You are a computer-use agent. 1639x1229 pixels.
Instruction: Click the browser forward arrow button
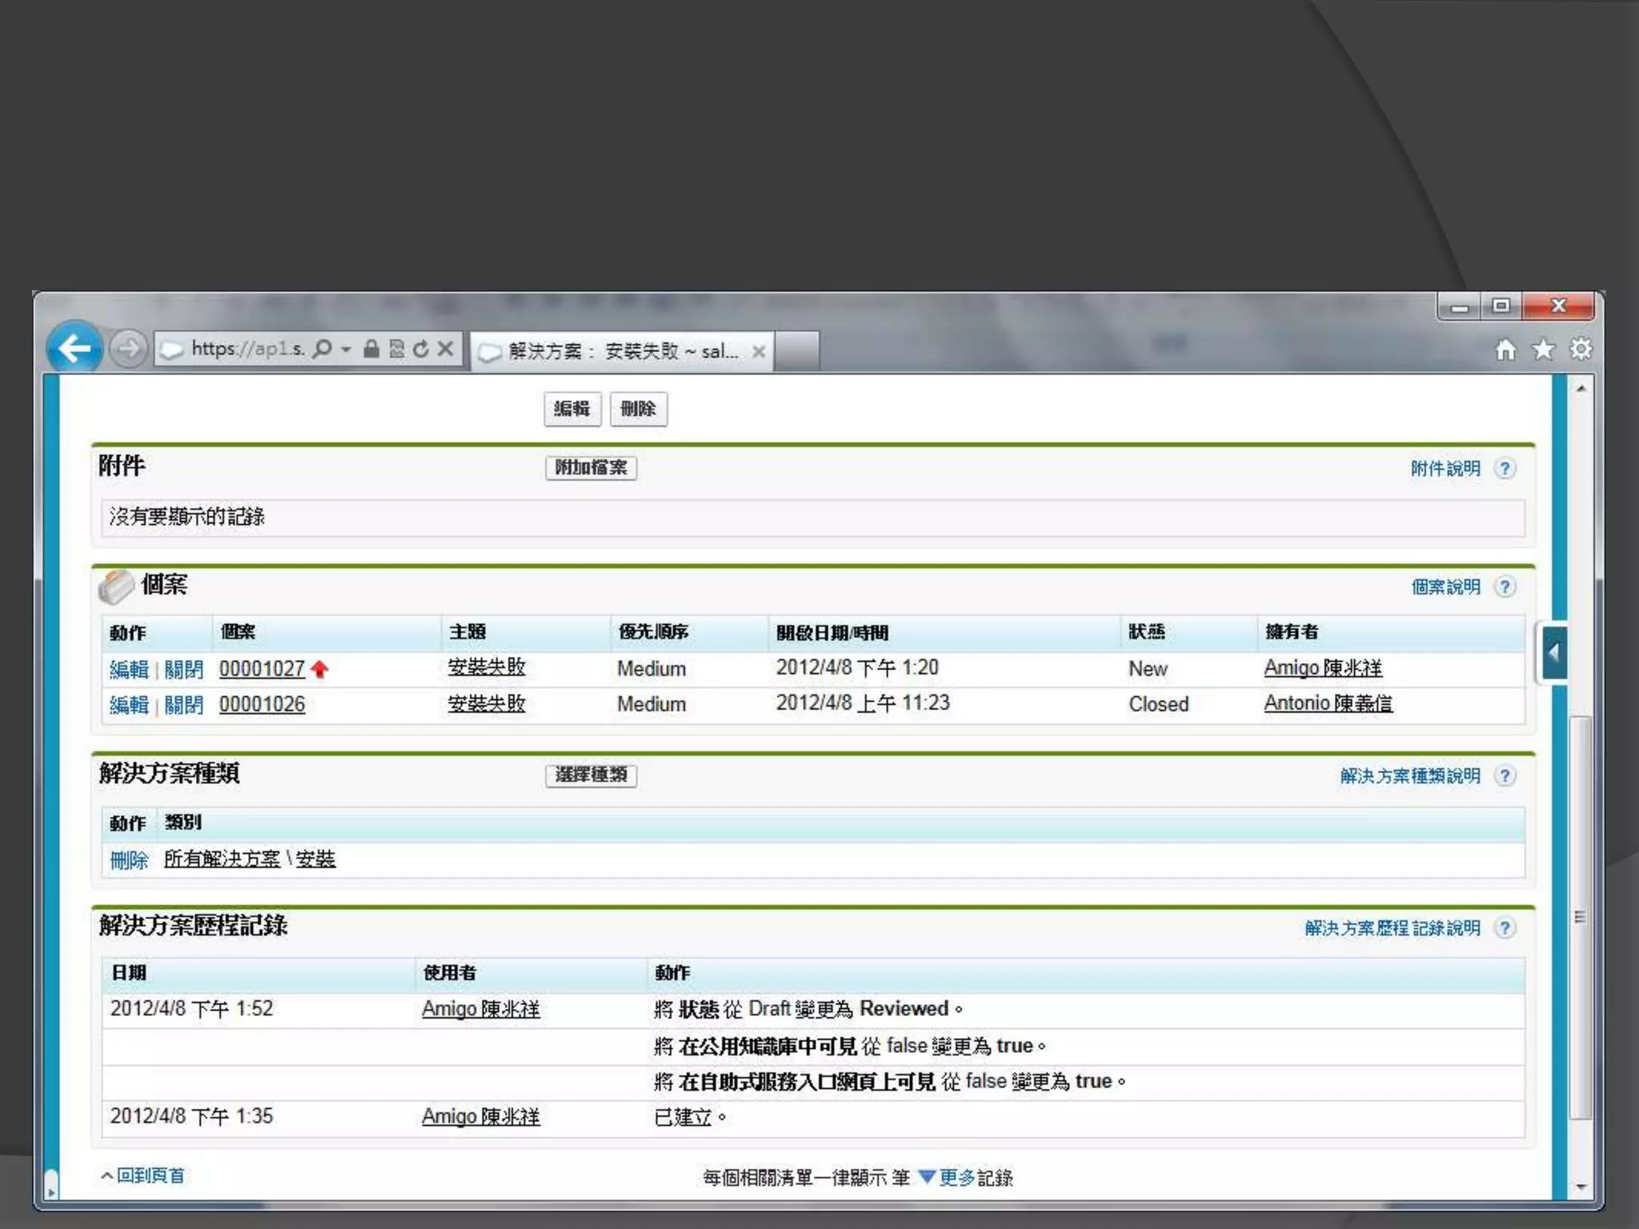pyautogui.click(x=128, y=349)
